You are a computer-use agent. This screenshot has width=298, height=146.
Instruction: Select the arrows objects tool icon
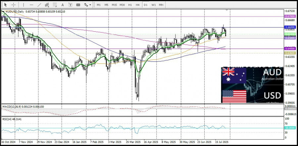(86, 5)
